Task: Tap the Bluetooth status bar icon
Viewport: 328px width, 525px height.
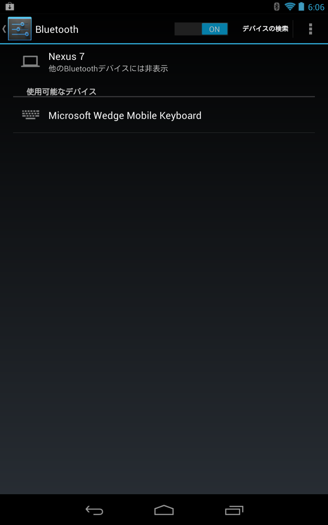Action: (x=277, y=7)
